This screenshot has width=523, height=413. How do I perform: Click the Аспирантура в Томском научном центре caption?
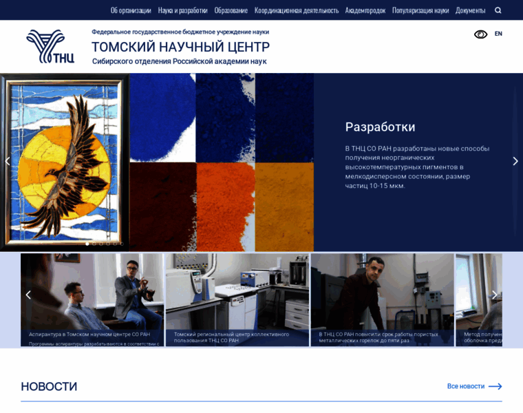click(x=89, y=334)
